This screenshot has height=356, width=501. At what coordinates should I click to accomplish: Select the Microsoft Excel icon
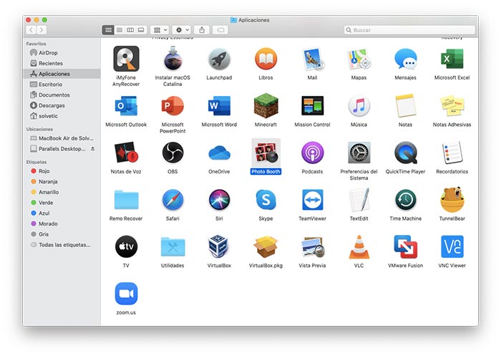[x=452, y=59]
